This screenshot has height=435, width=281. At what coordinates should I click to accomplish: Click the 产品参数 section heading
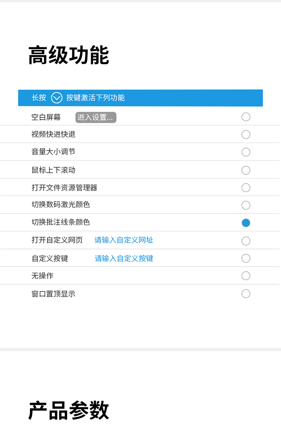69,410
